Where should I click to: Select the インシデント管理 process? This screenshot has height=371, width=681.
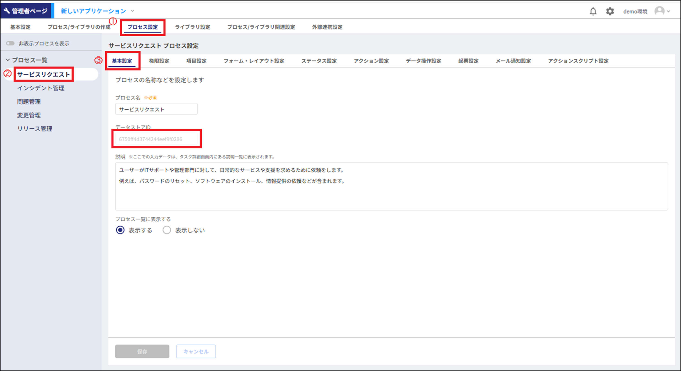coord(41,88)
